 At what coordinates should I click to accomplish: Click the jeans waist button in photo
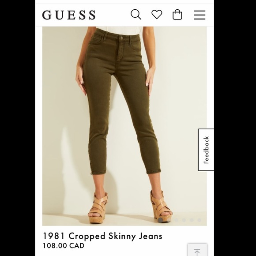pyautogui.click(x=121, y=38)
